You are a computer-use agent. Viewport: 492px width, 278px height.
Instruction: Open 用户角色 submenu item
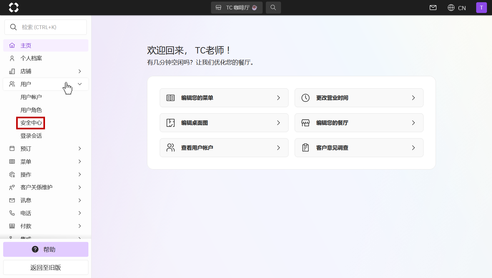(x=31, y=110)
